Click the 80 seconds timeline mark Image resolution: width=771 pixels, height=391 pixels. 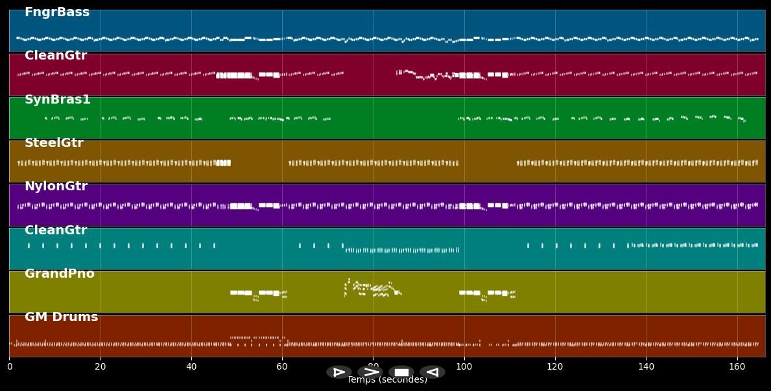[x=373, y=366]
